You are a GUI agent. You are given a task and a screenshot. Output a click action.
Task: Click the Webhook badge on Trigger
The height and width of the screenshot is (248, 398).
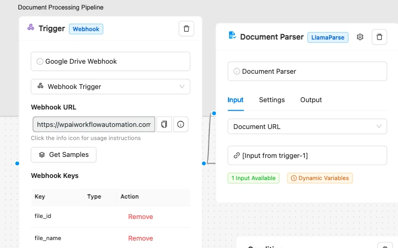click(x=86, y=29)
